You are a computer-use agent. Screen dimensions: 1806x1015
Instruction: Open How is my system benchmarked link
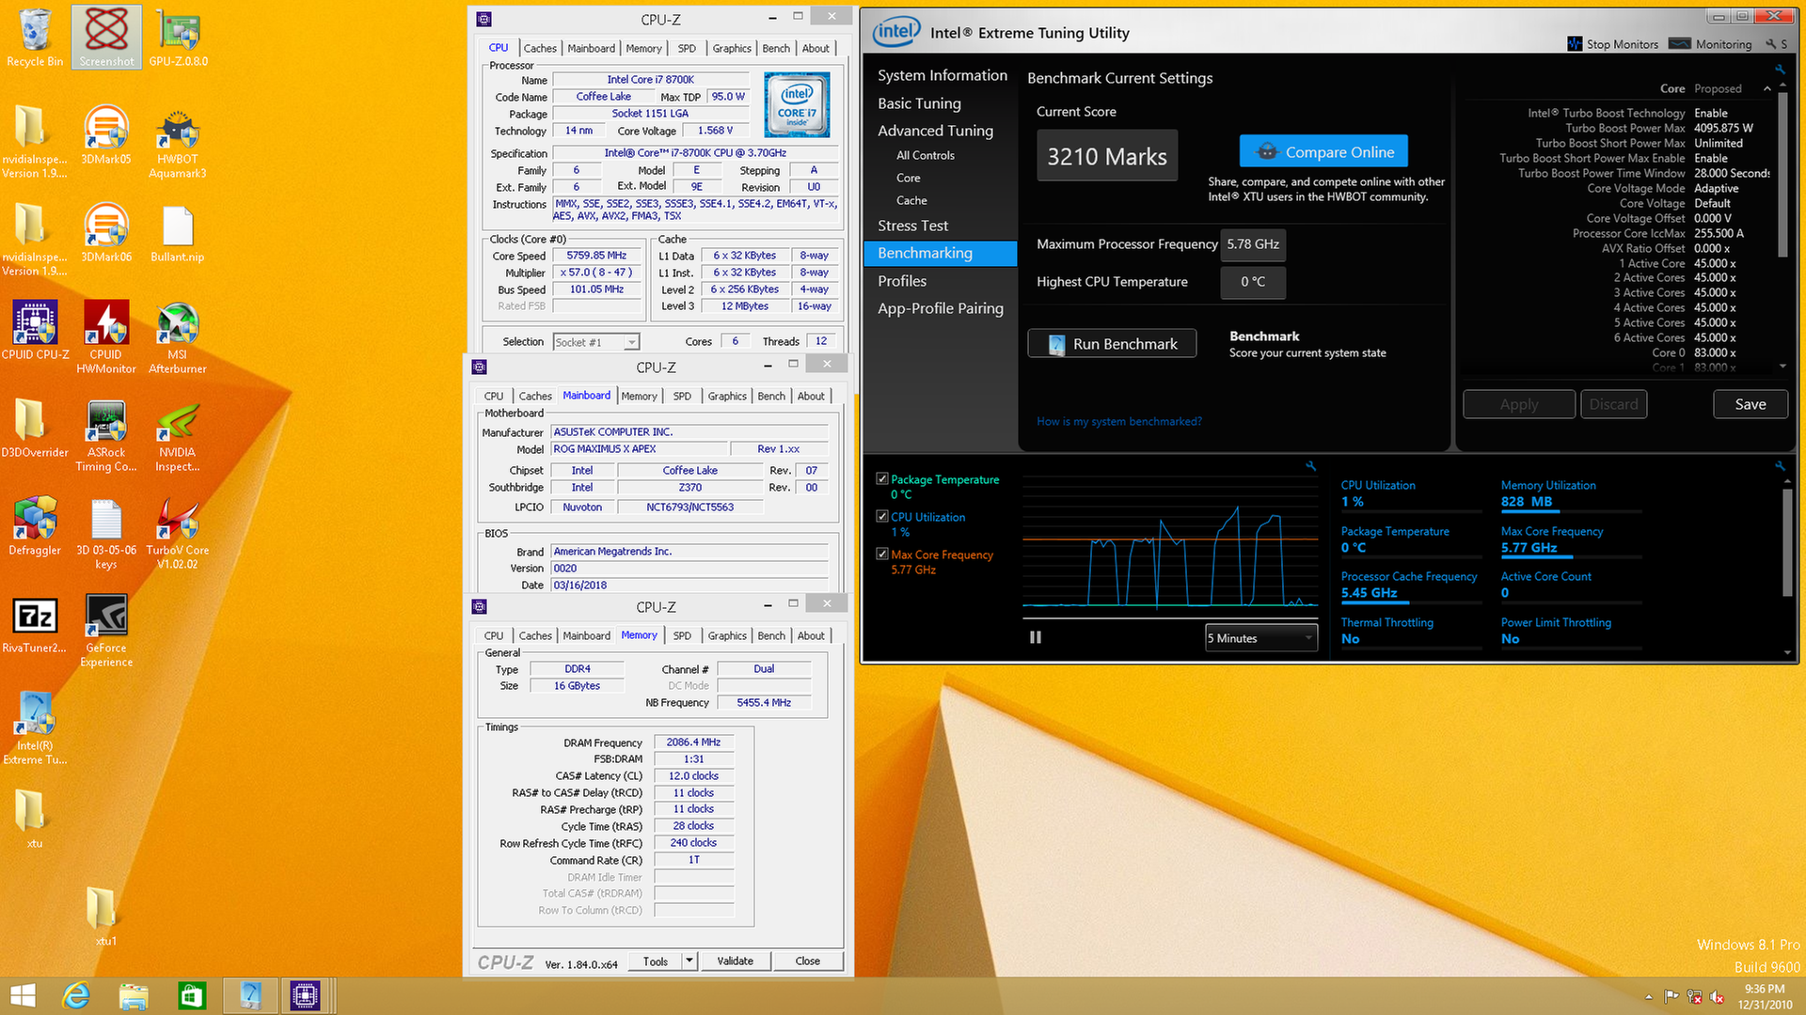1118,421
